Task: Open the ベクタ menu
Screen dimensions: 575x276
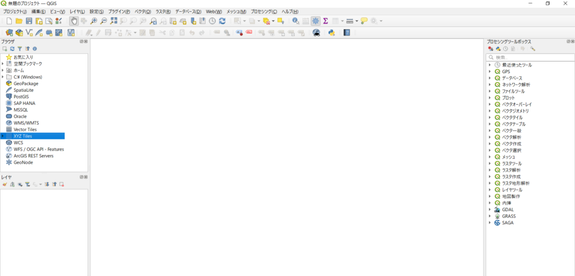Action: (143, 12)
